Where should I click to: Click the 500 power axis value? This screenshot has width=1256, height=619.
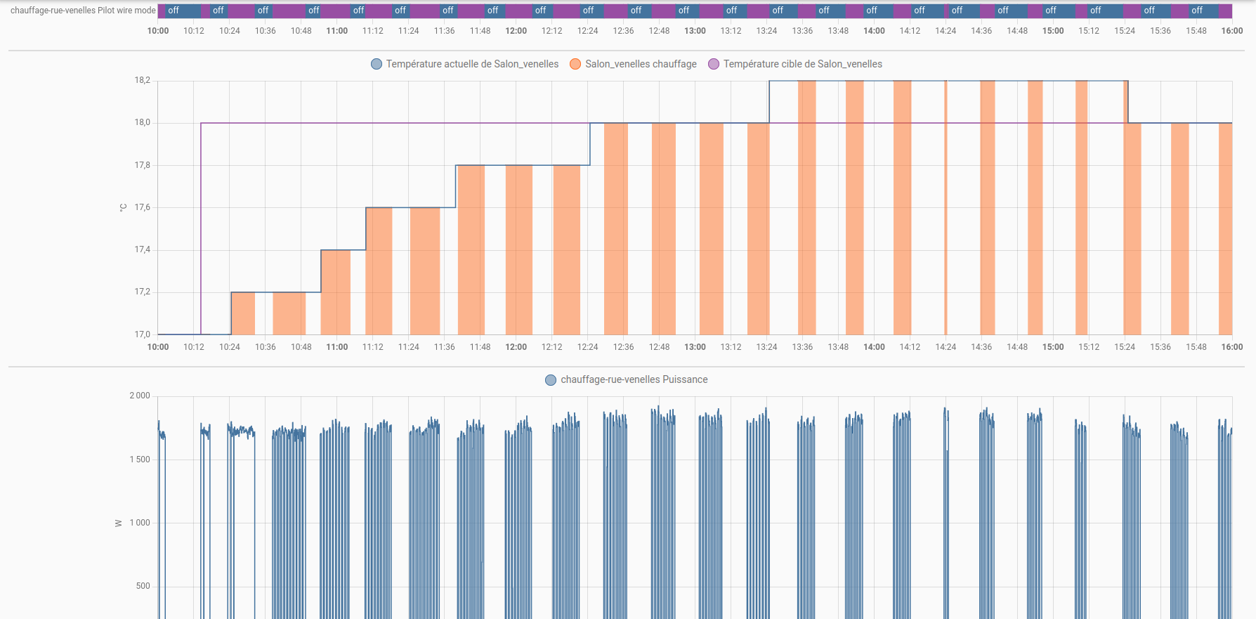143,586
